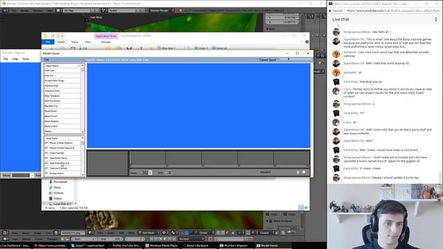Open Help menu in Wumba's Wigwam window
This screenshot has width=443, height=249.
coord(15,59)
